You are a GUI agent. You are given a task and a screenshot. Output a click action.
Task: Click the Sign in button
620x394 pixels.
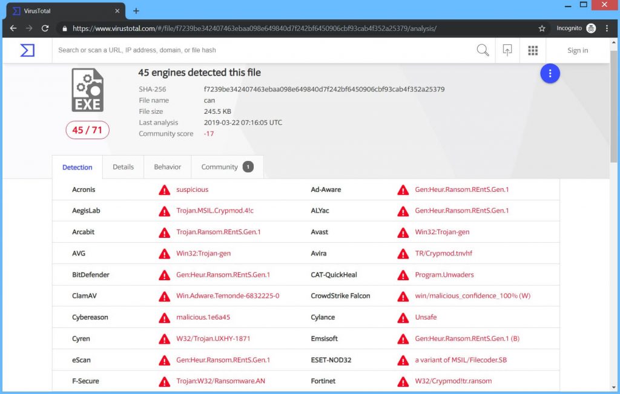click(577, 50)
